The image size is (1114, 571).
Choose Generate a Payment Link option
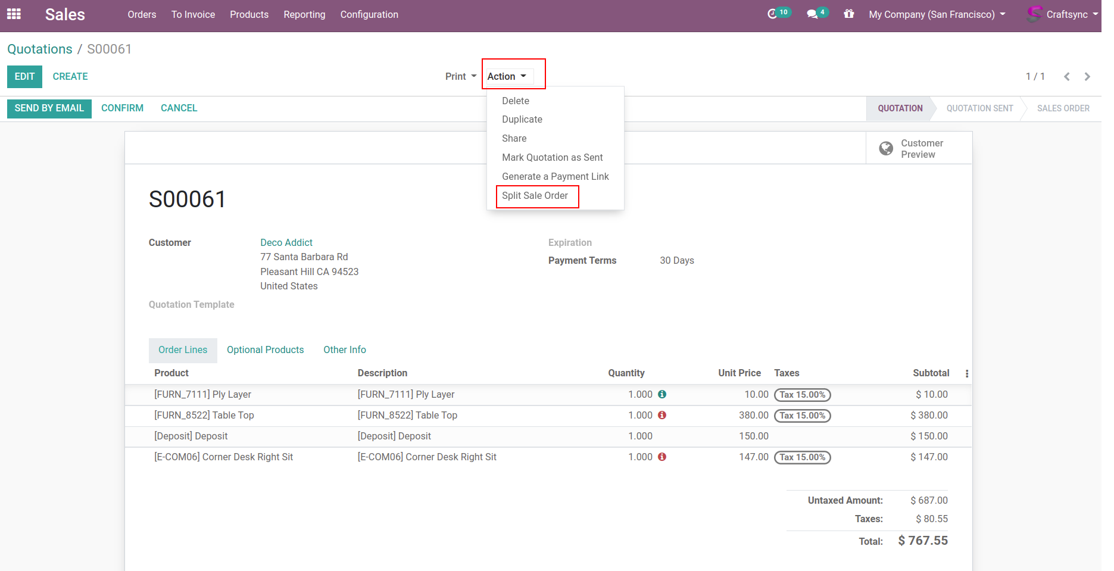tap(555, 177)
